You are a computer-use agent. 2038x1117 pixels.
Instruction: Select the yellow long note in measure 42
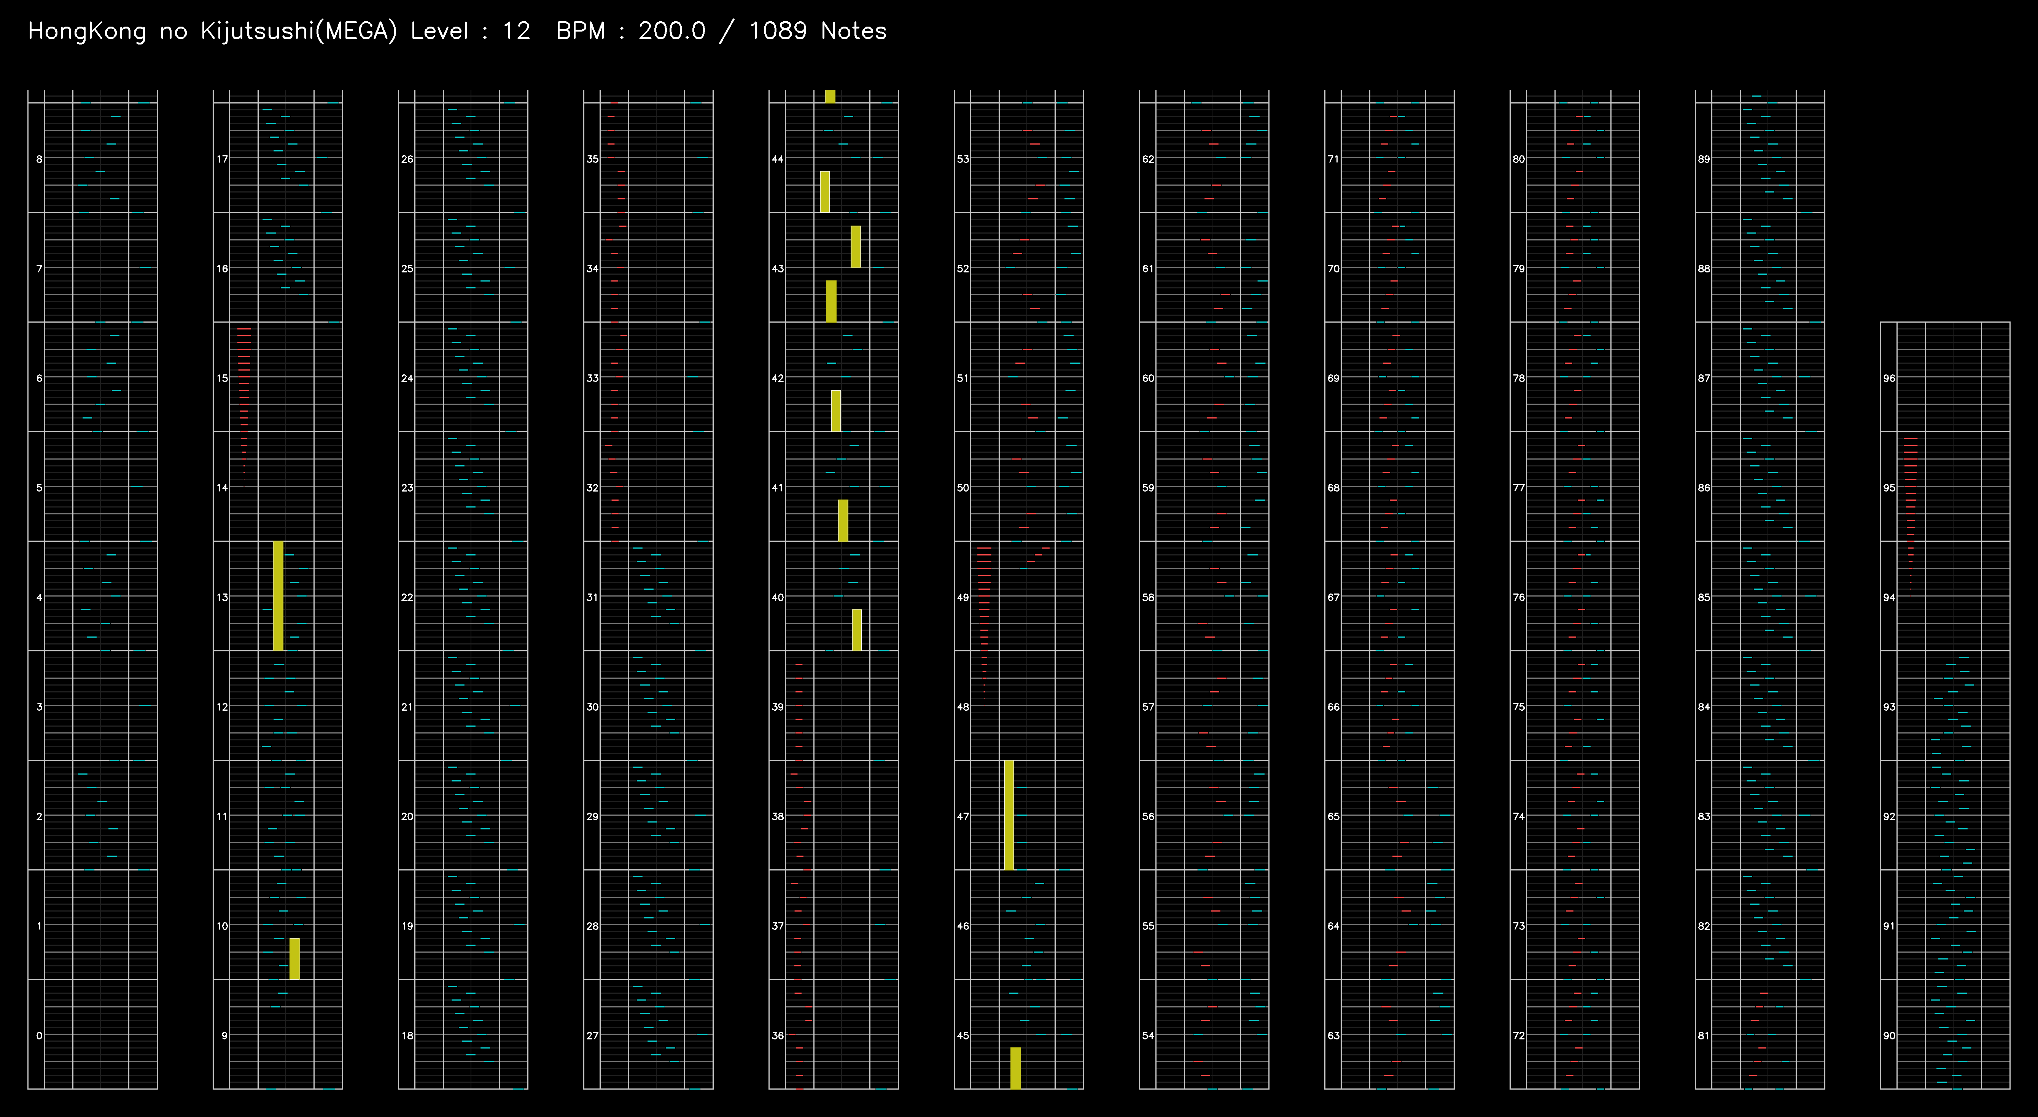click(835, 411)
